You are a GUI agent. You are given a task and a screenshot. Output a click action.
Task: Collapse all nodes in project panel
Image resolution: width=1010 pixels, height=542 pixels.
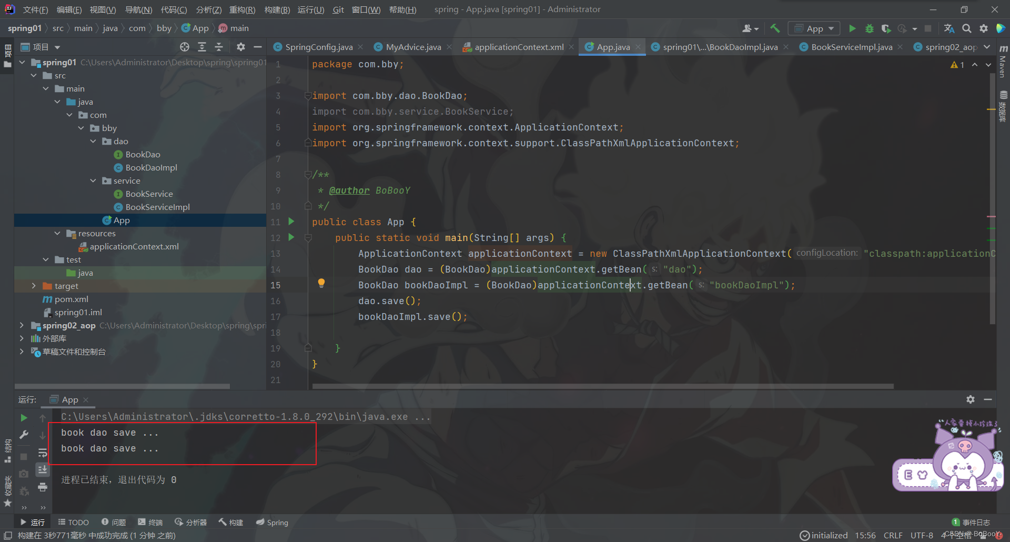(219, 47)
